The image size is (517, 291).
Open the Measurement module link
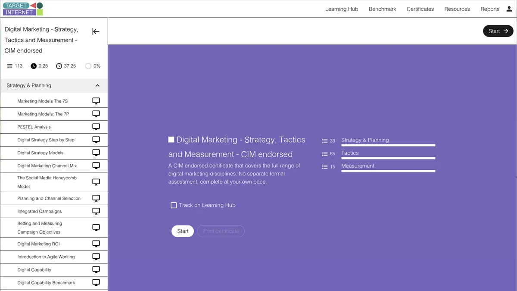(x=358, y=166)
